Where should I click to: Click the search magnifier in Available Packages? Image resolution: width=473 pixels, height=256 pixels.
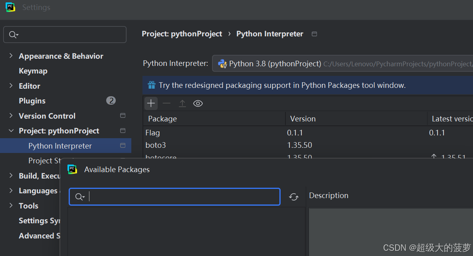click(79, 197)
